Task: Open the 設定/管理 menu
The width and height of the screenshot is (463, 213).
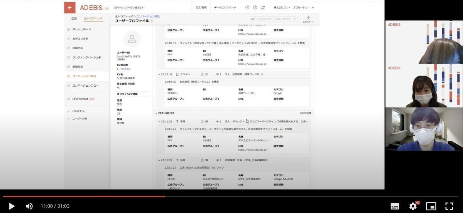Action: point(201,7)
